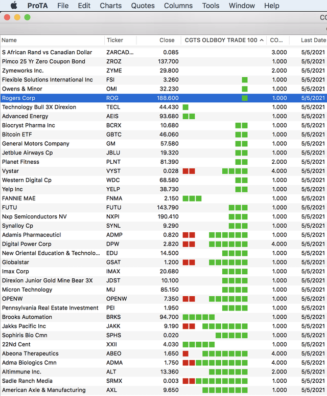This screenshot has width=327, height=396.
Task: Open the Quotes menu
Action: tap(143, 6)
